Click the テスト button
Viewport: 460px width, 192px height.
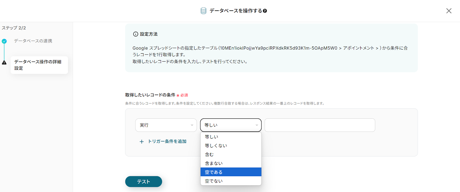pyautogui.click(x=143, y=182)
